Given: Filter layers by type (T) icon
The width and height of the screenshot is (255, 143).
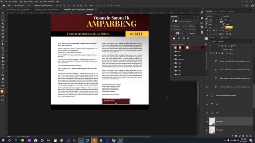Looking at the screenshot, I should point(226,46).
